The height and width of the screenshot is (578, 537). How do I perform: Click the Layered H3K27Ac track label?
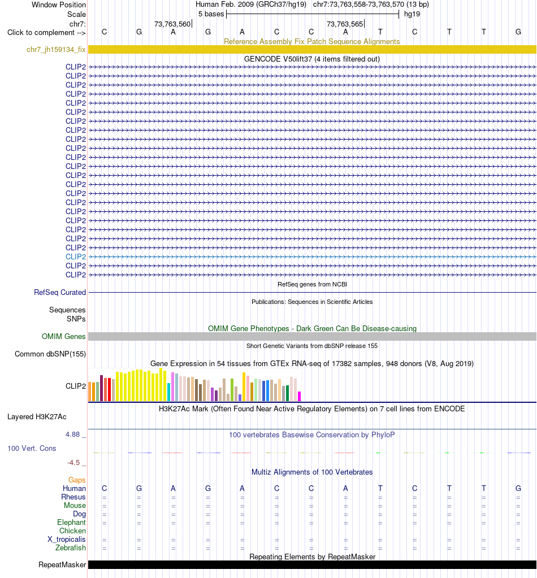pyautogui.click(x=37, y=417)
